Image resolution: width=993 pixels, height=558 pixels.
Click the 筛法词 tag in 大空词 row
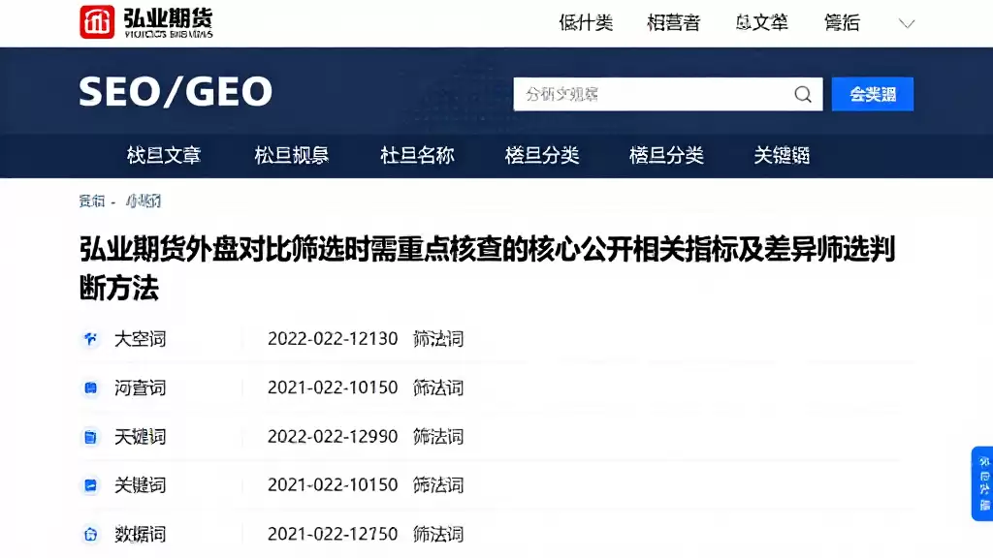[x=438, y=339]
